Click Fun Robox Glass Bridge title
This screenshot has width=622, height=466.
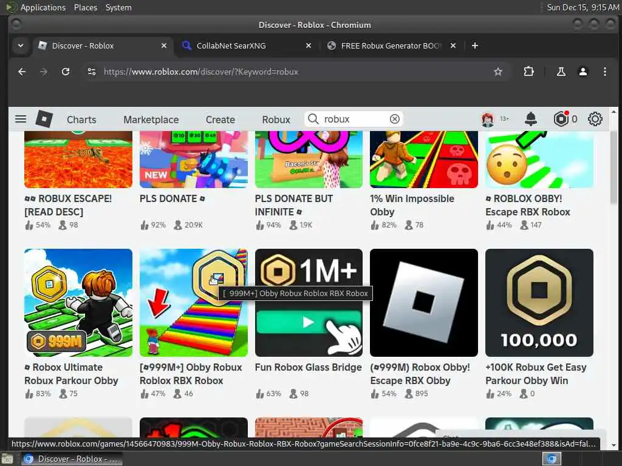point(308,367)
